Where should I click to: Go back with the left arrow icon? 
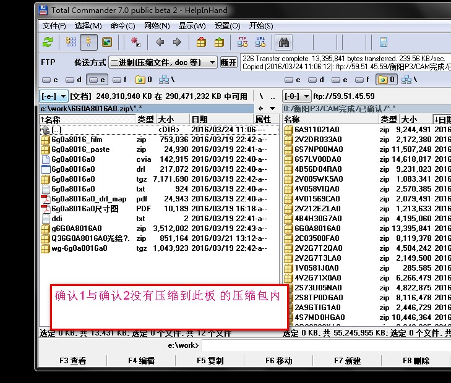[160, 42]
